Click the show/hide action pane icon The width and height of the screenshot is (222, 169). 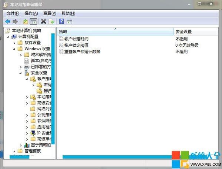click(69, 22)
